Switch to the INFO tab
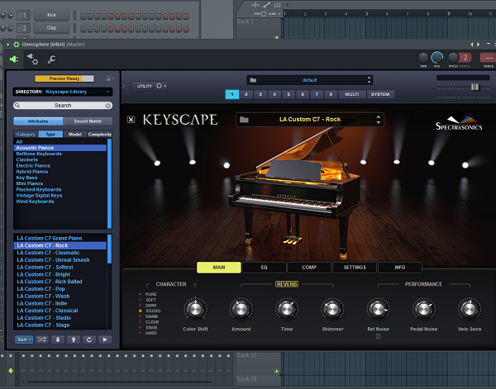The image size is (496, 389). 400,268
